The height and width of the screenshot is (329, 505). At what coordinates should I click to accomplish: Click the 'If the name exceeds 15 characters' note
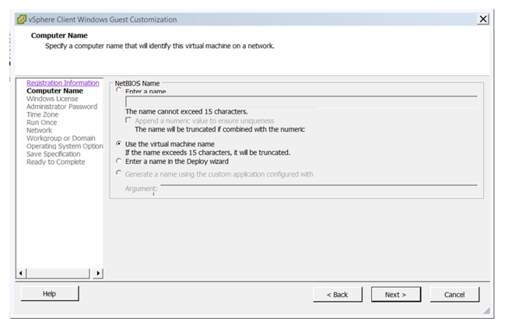(x=208, y=152)
